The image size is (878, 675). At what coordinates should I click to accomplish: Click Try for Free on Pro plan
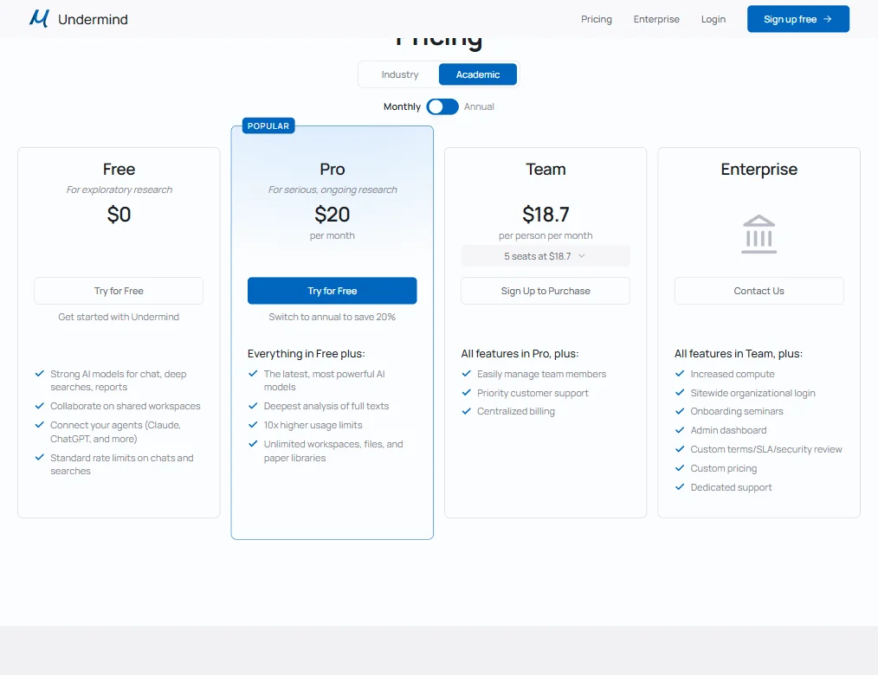[x=332, y=291]
